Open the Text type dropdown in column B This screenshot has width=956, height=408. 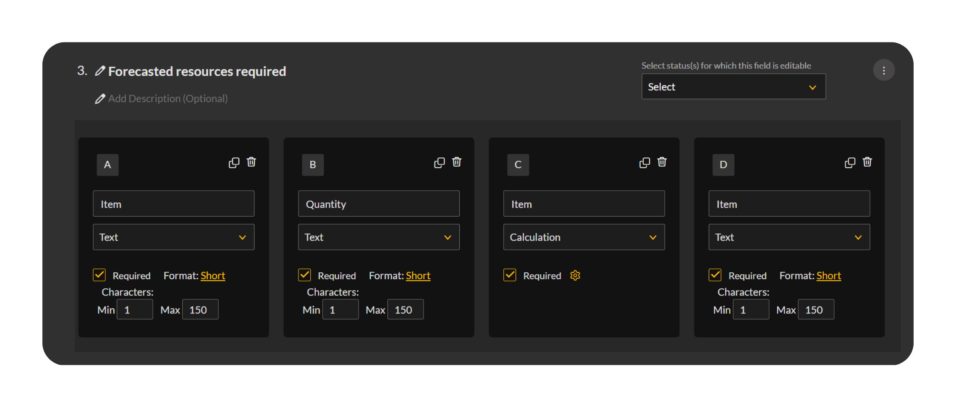378,237
